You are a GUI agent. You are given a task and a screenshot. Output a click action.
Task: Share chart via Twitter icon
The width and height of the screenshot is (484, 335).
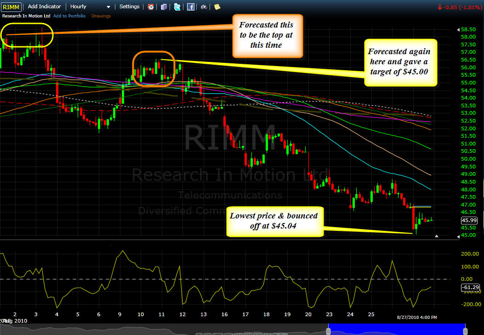click(177, 7)
